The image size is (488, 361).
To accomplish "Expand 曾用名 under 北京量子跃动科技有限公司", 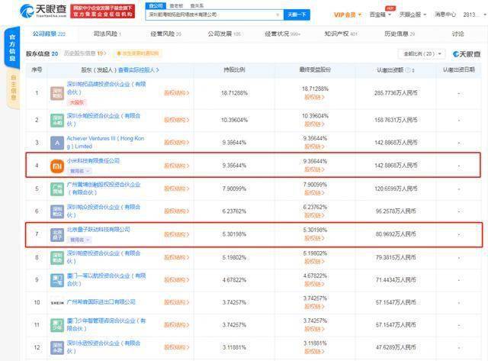I will (79, 239).
